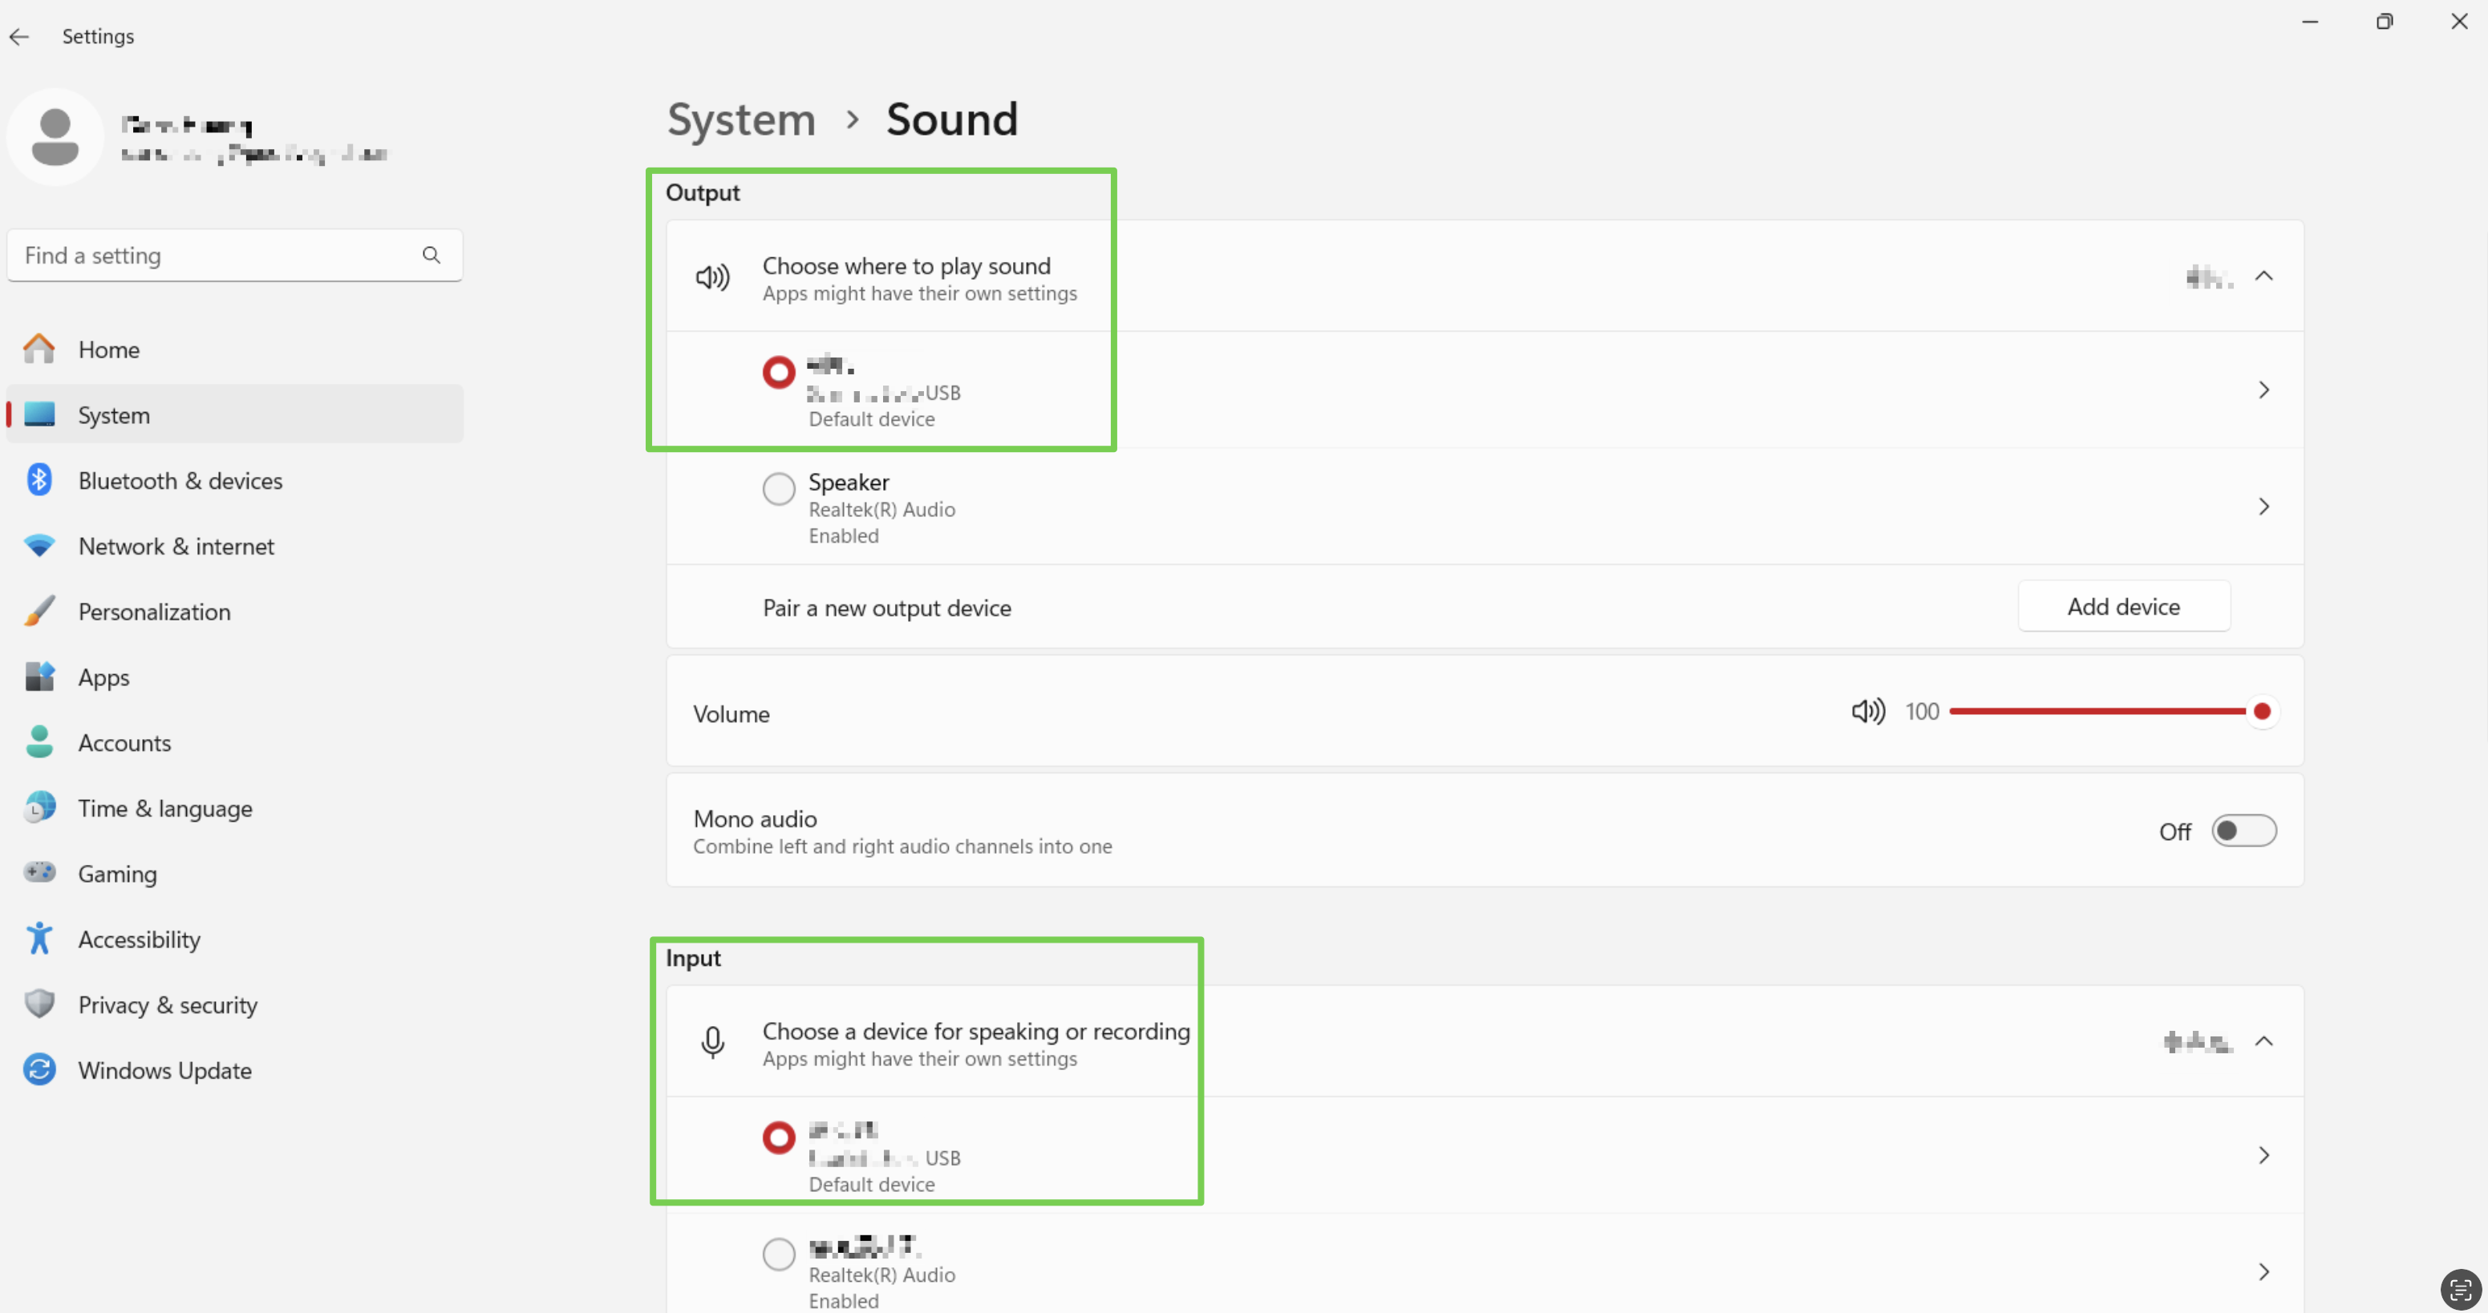The height and width of the screenshot is (1313, 2488).
Task: Open Speaker device properties chevron
Action: pos(2263,507)
